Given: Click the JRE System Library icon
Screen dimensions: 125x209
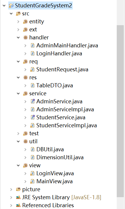Looking at the screenshot, I should pyautogui.click(x=18, y=197).
